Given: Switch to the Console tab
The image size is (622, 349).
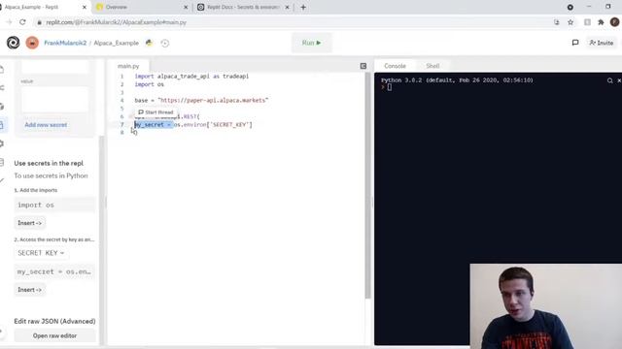Looking at the screenshot, I should pos(395,66).
